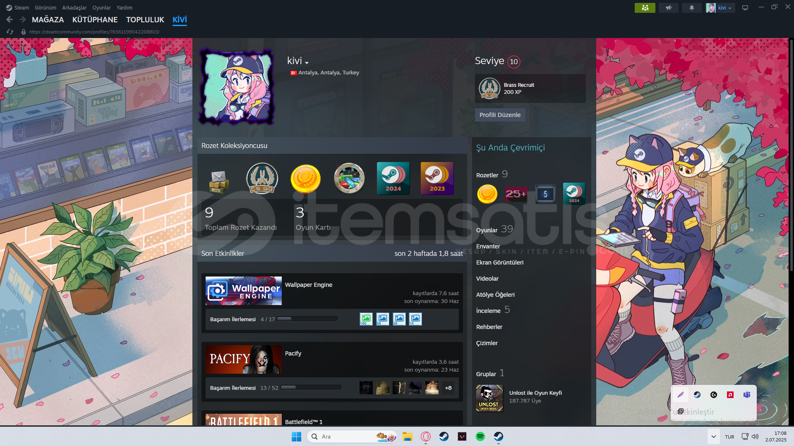Open Spotify from the taskbar
The width and height of the screenshot is (794, 446).
480,436
